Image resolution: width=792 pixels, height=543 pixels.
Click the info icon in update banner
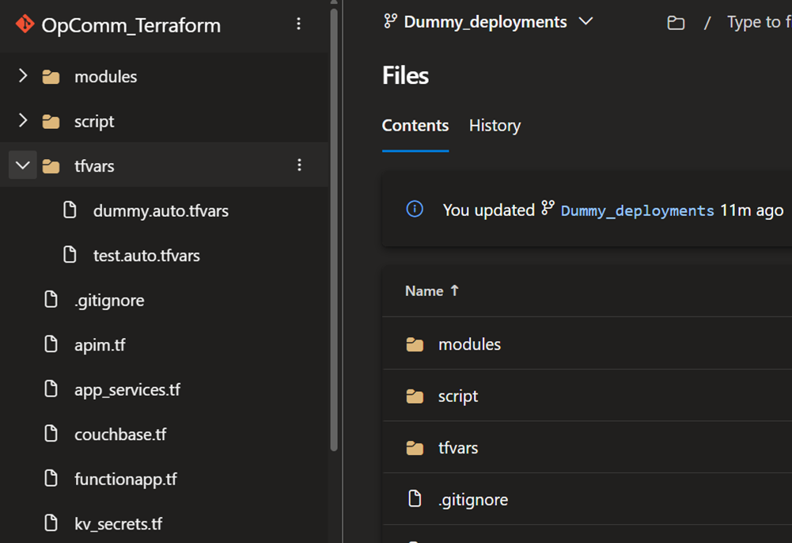[415, 210]
